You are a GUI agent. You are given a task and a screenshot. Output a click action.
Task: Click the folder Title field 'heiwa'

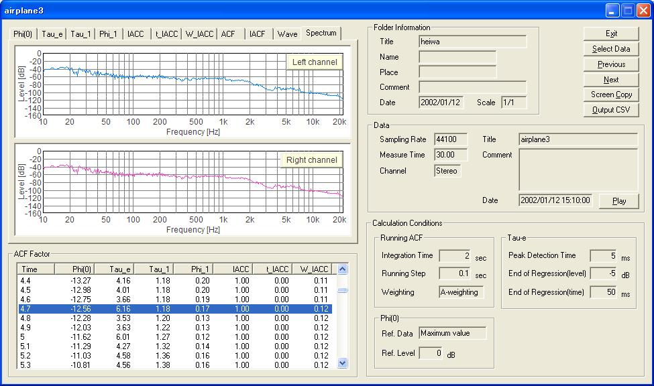(472, 42)
